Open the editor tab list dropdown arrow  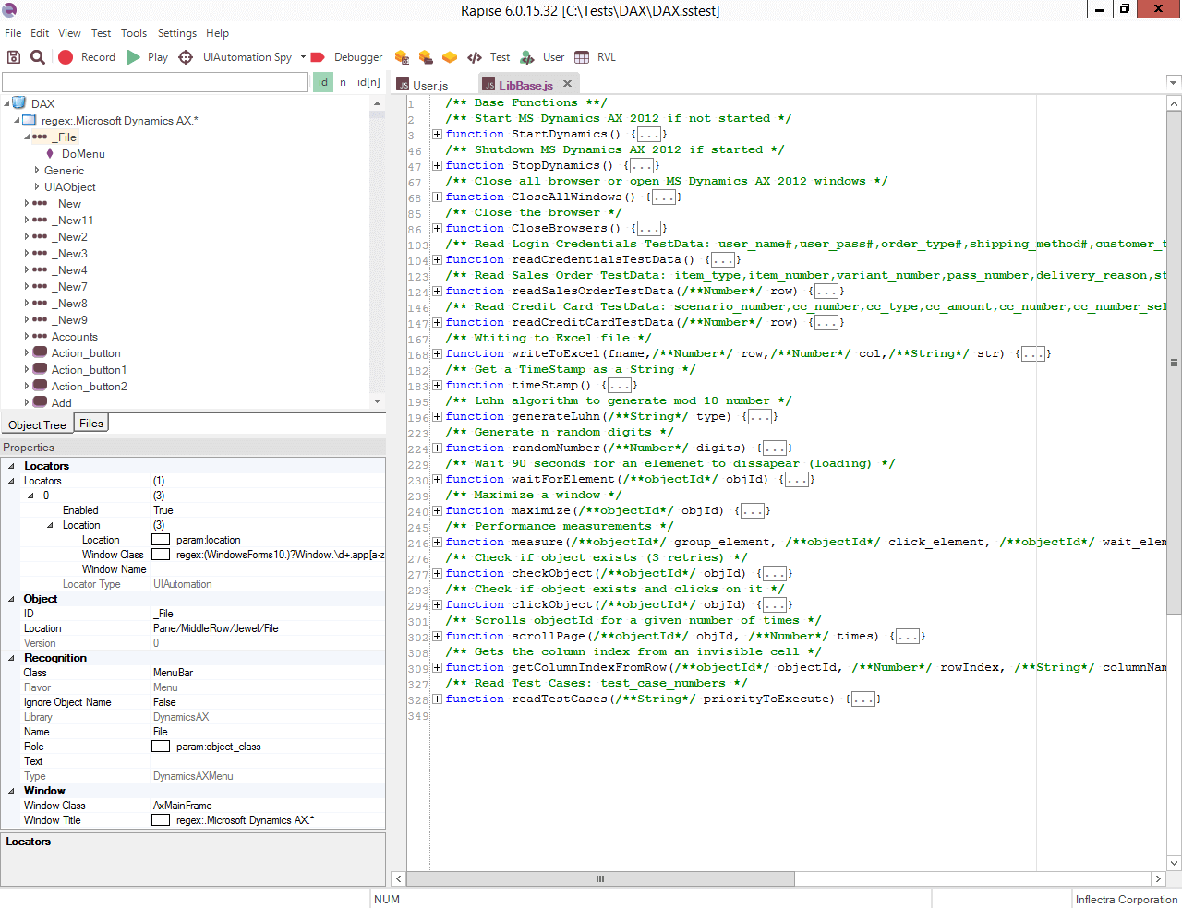pyautogui.click(x=1174, y=82)
